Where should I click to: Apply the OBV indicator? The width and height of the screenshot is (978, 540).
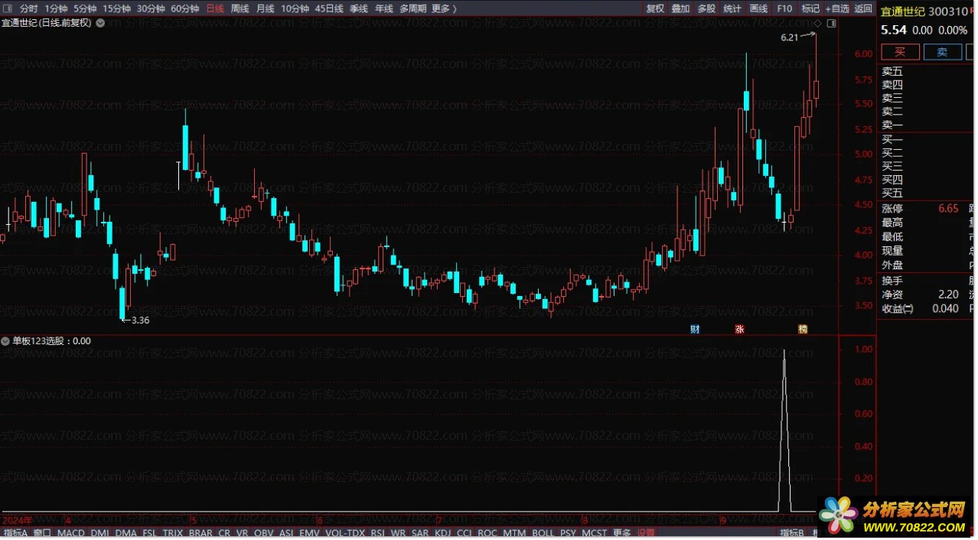pyautogui.click(x=264, y=533)
